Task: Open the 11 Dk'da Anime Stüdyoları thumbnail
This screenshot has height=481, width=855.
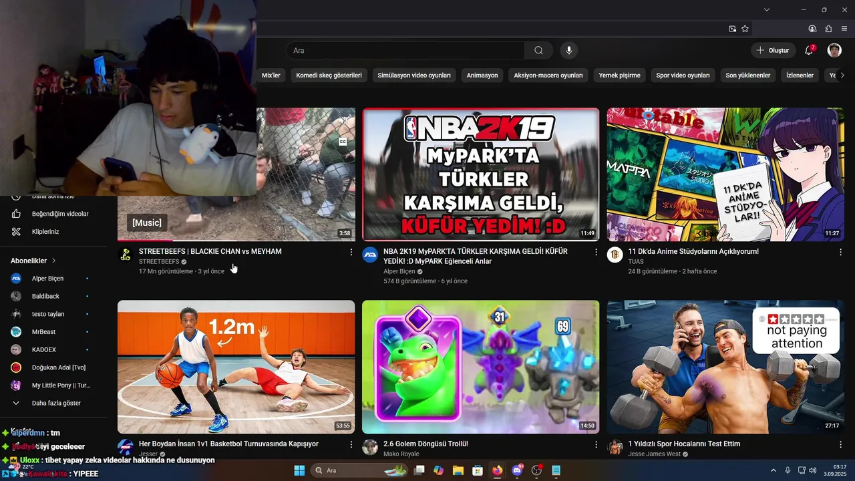Action: [x=725, y=174]
